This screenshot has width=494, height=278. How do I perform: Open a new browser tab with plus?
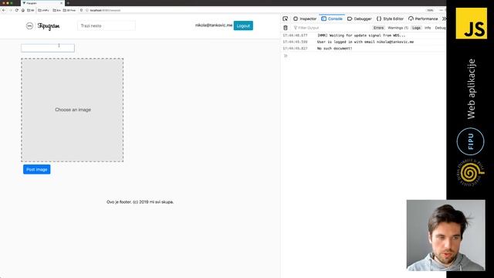(68, 3)
